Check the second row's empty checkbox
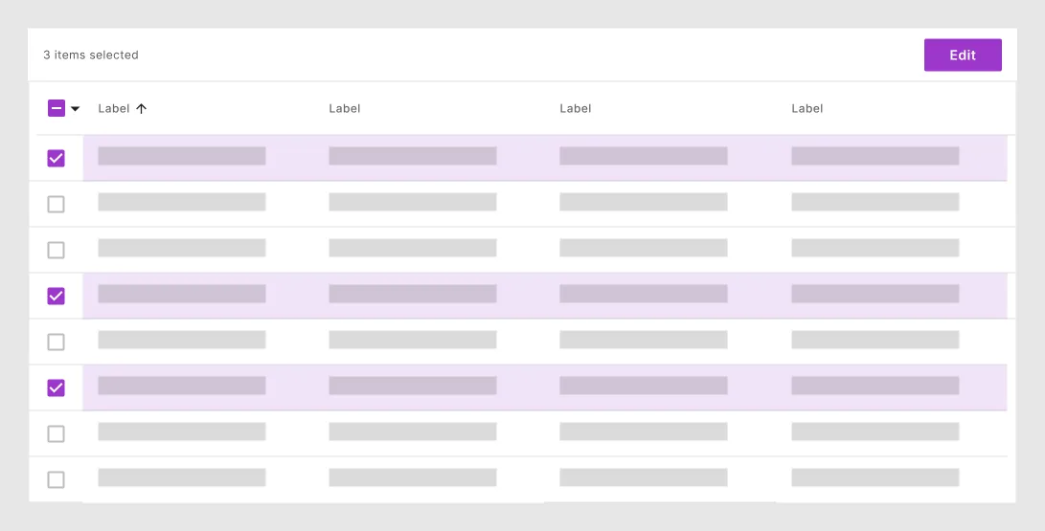The width and height of the screenshot is (1045, 531). pyautogui.click(x=56, y=205)
